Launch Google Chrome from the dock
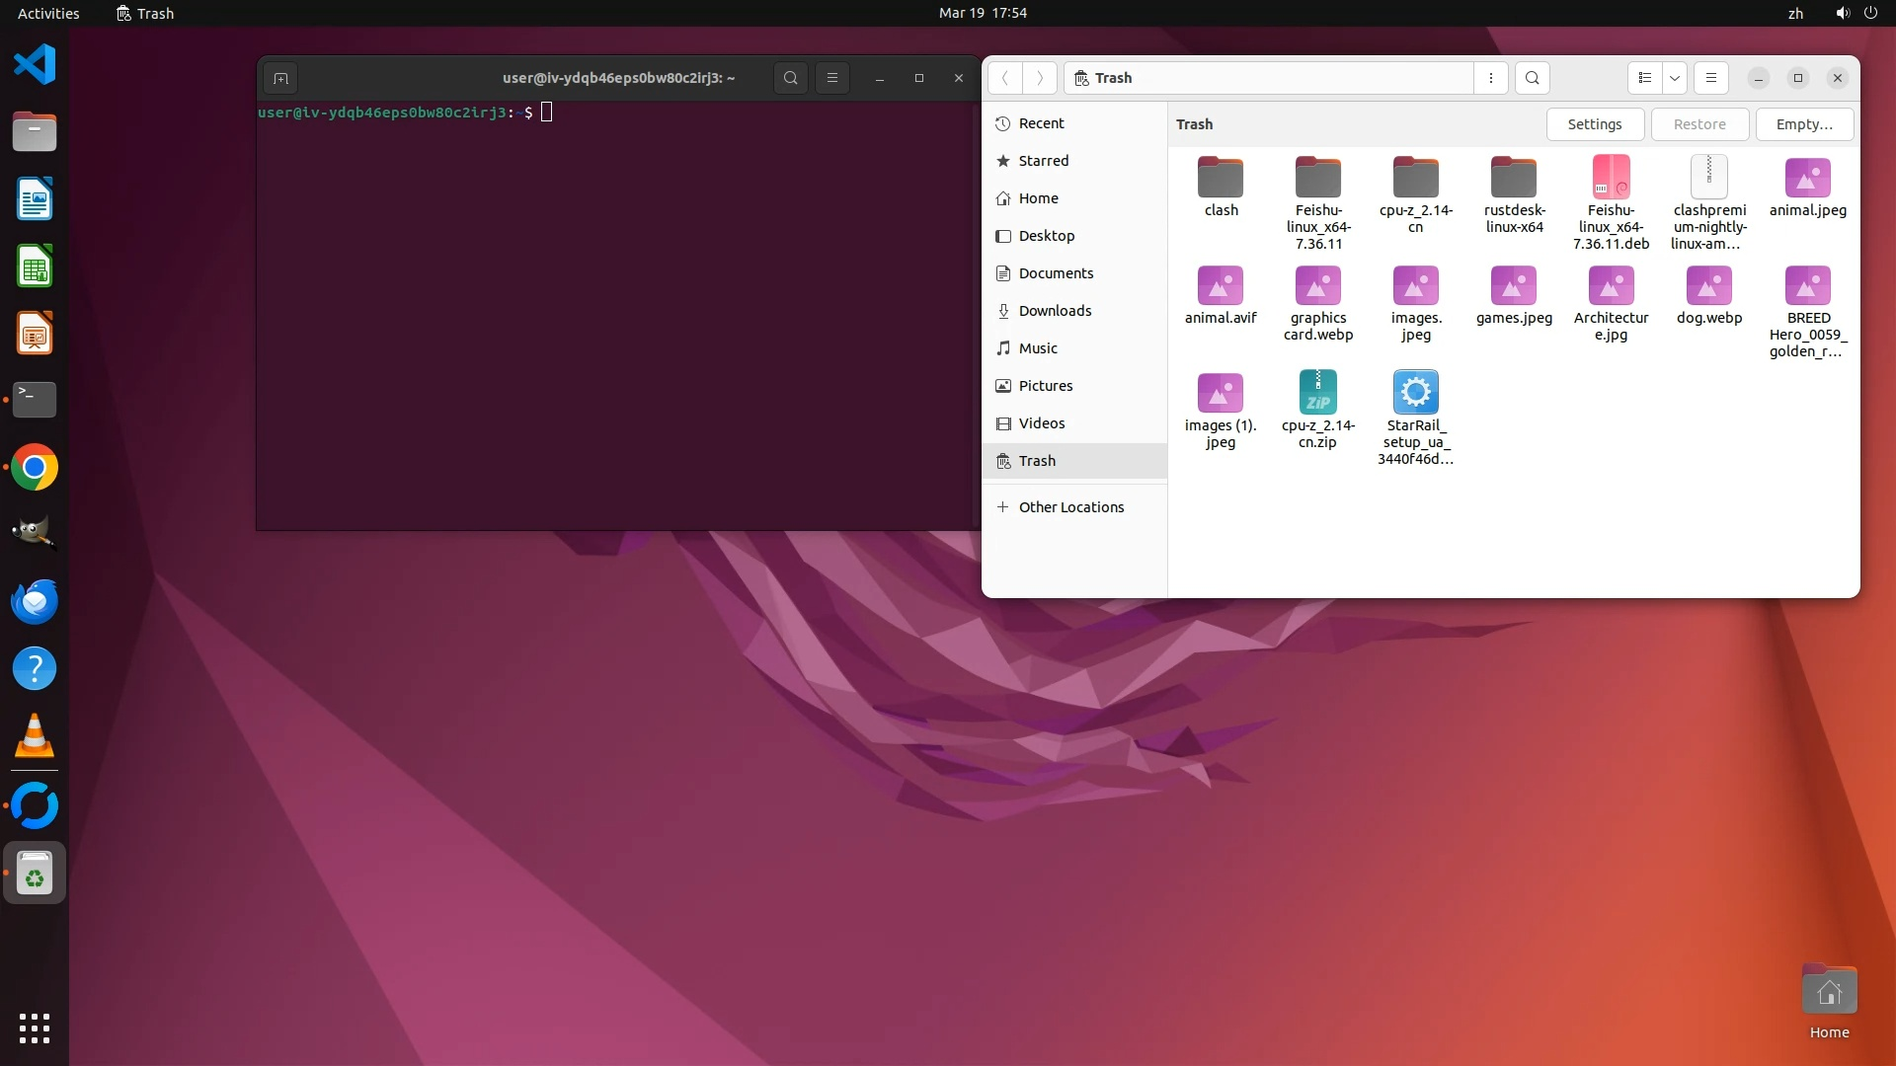 (35, 468)
